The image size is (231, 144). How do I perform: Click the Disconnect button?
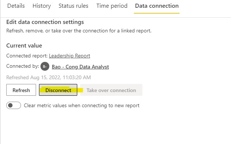point(58,90)
